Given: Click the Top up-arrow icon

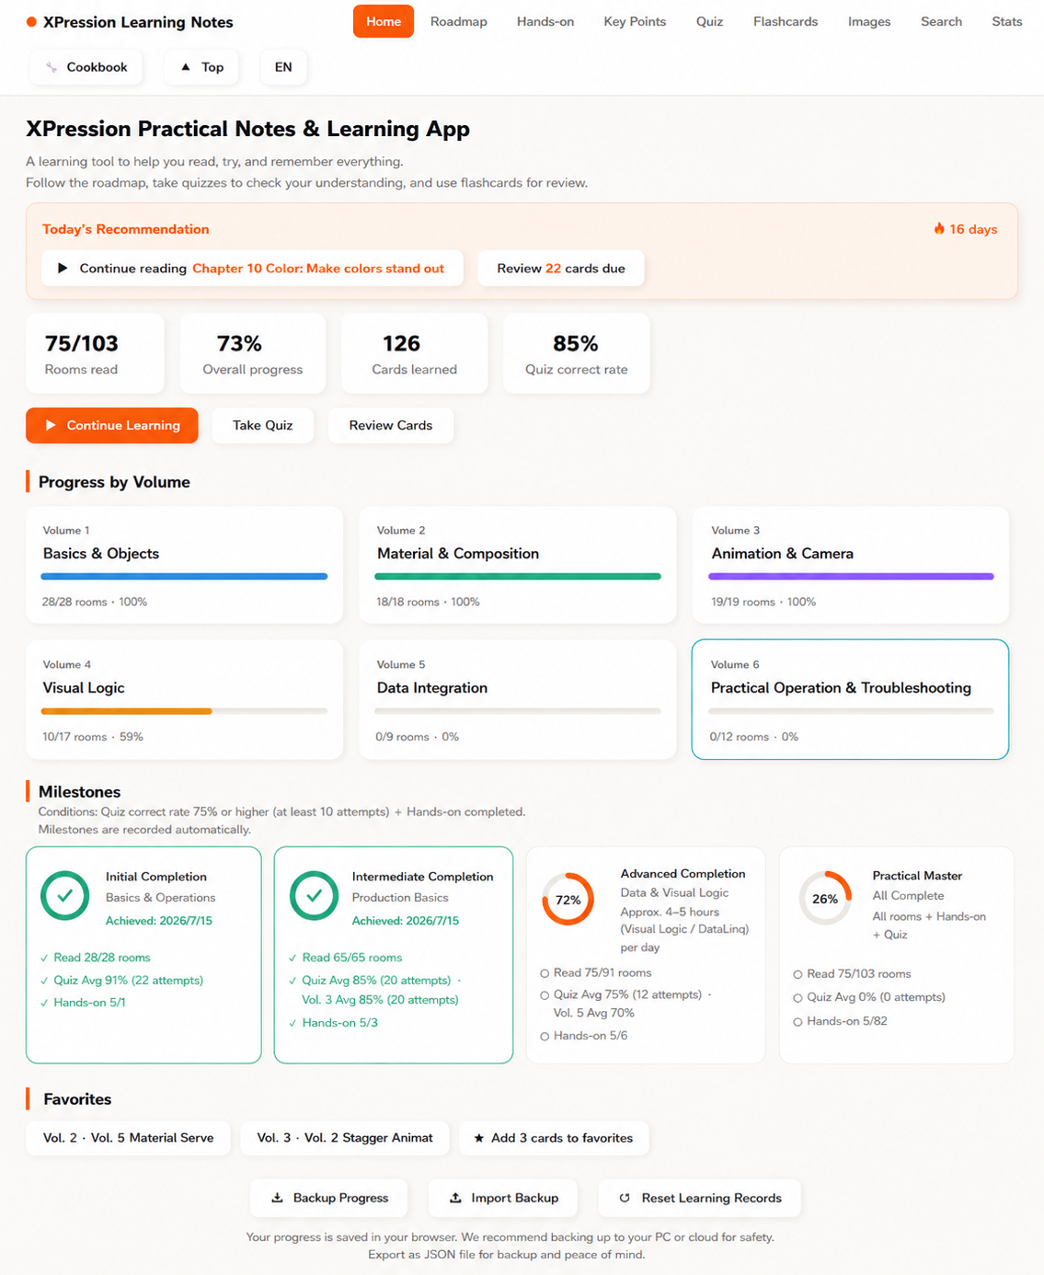Looking at the screenshot, I should point(186,67).
